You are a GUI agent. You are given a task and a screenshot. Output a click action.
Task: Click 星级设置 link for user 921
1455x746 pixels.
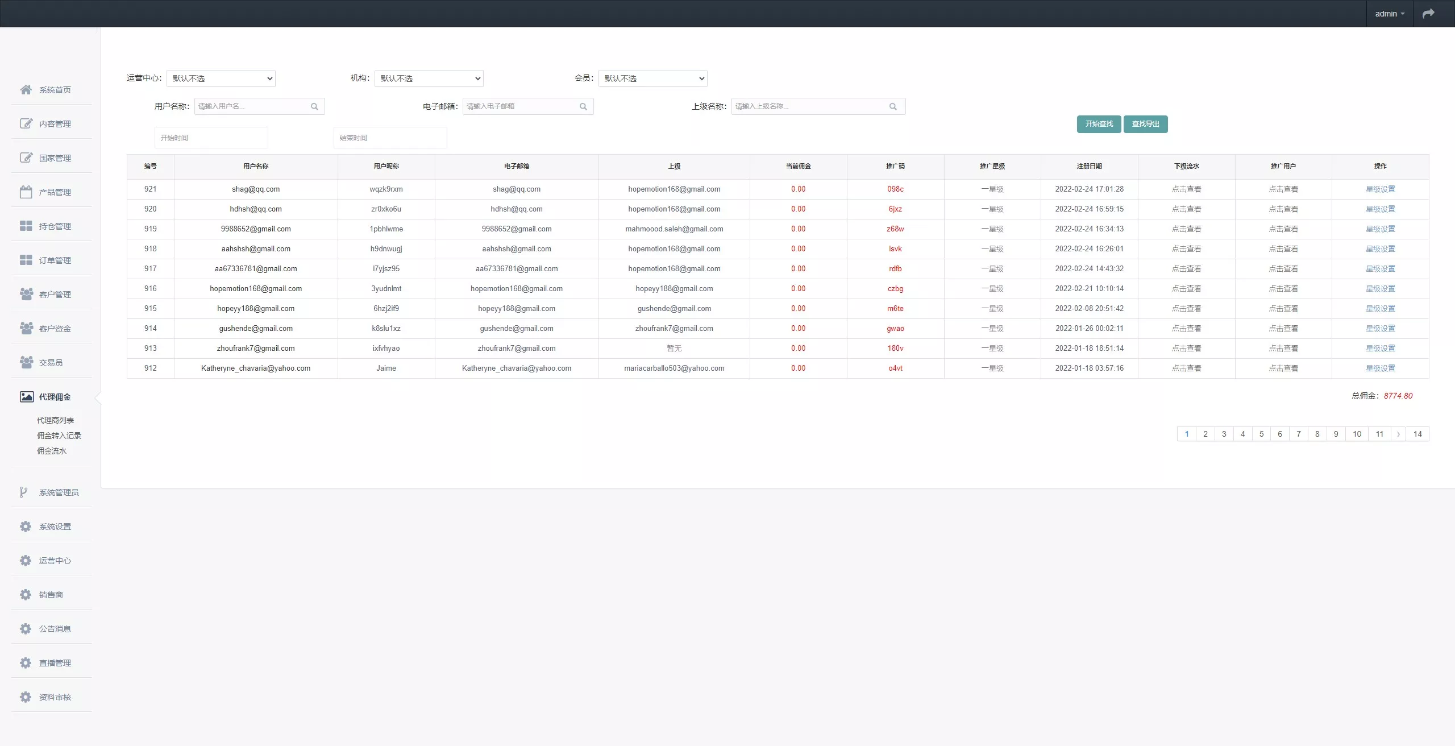point(1380,189)
